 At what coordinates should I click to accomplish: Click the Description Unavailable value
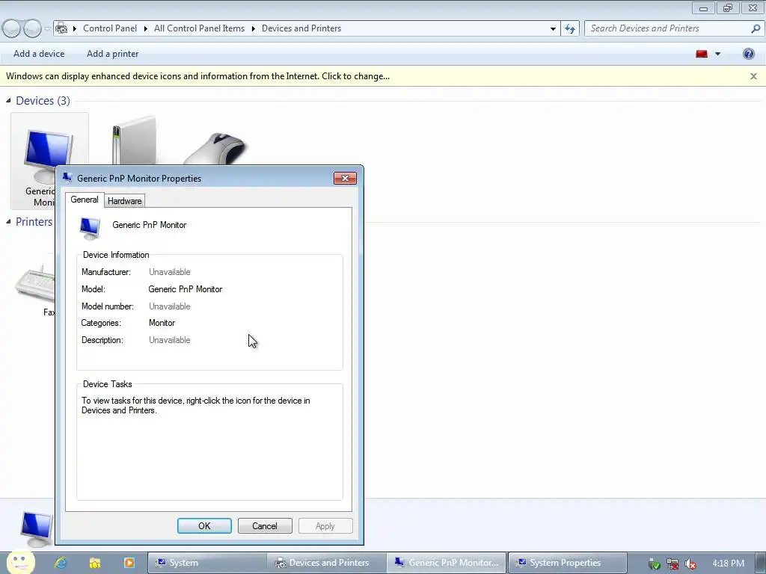pyautogui.click(x=170, y=340)
